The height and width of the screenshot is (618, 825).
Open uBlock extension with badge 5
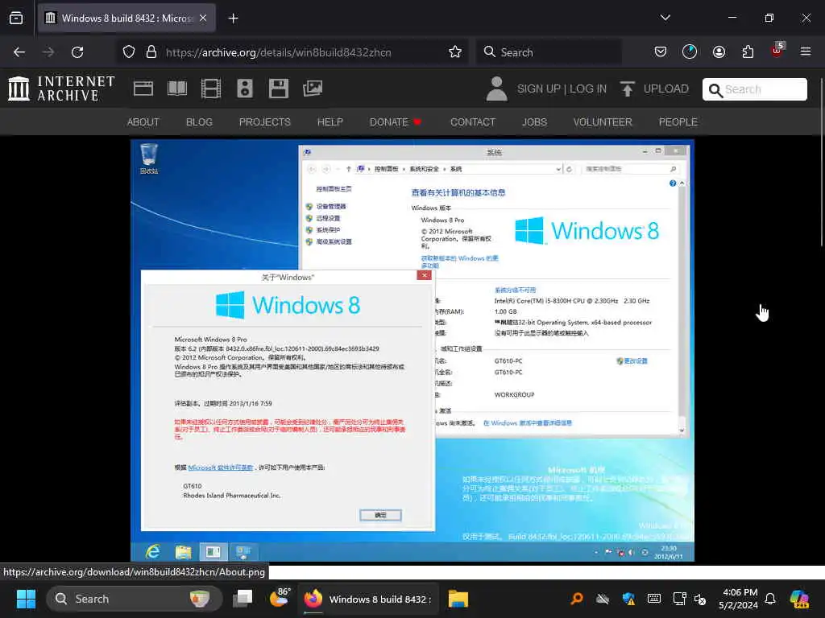pyautogui.click(x=777, y=51)
